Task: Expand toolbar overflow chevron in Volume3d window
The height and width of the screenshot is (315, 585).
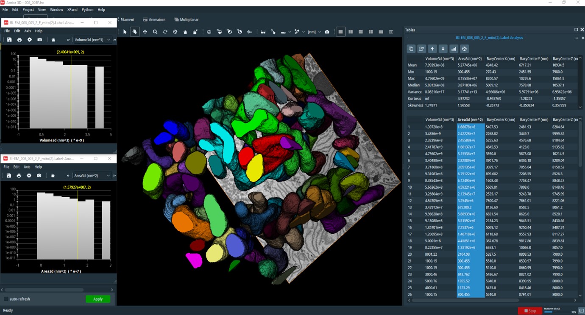Action: [68, 40]
